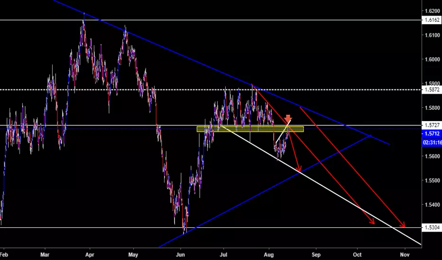Click the red down-arrow marker above the yellow zone
This screenshot has height=260, width=442.
click(x=288, y=118)
